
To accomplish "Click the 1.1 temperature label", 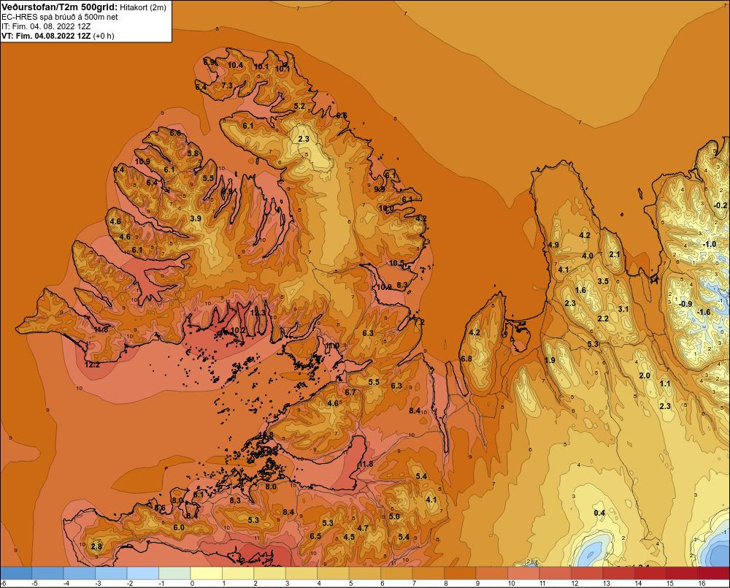I will coord(665,383).
